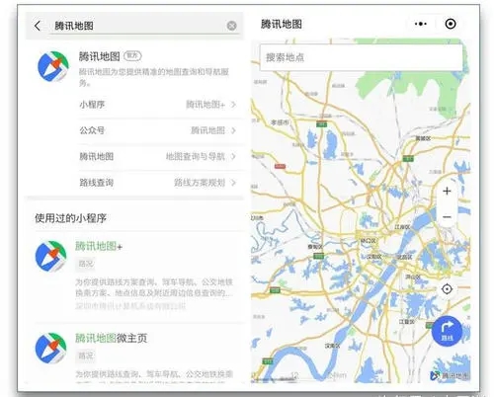494x397 pixels.
Task: Click the 孝感市 label on the map
Action: tap(280, 122)
